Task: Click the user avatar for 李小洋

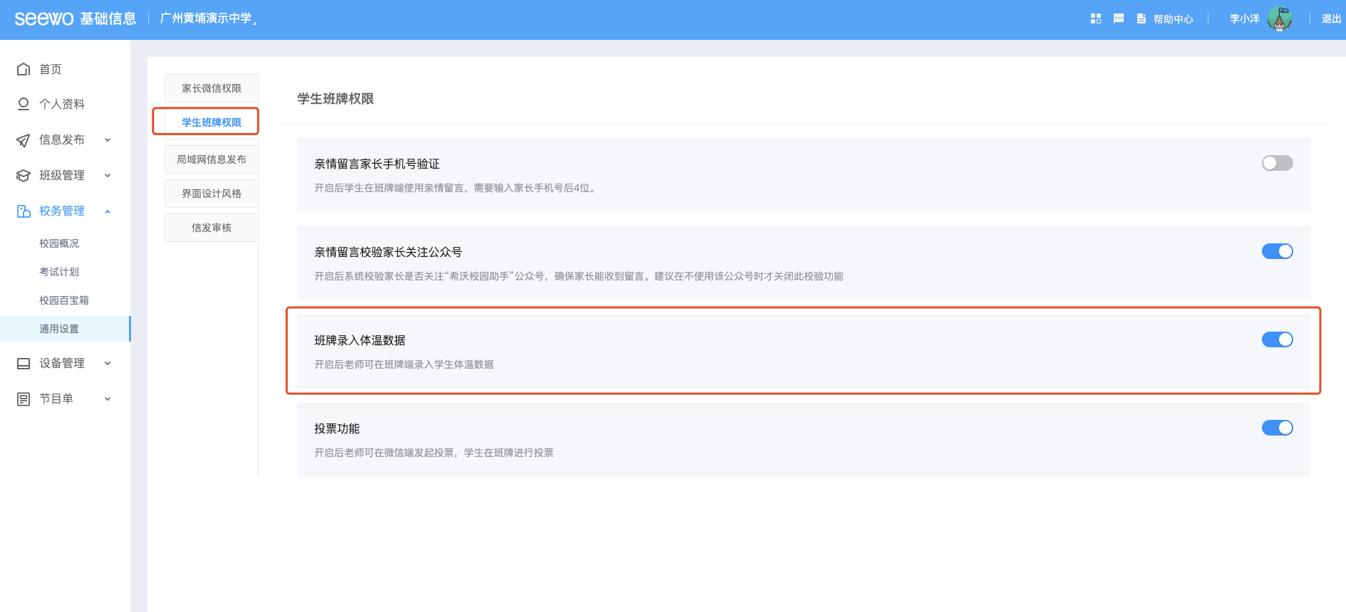Action: click(1280, 19)
